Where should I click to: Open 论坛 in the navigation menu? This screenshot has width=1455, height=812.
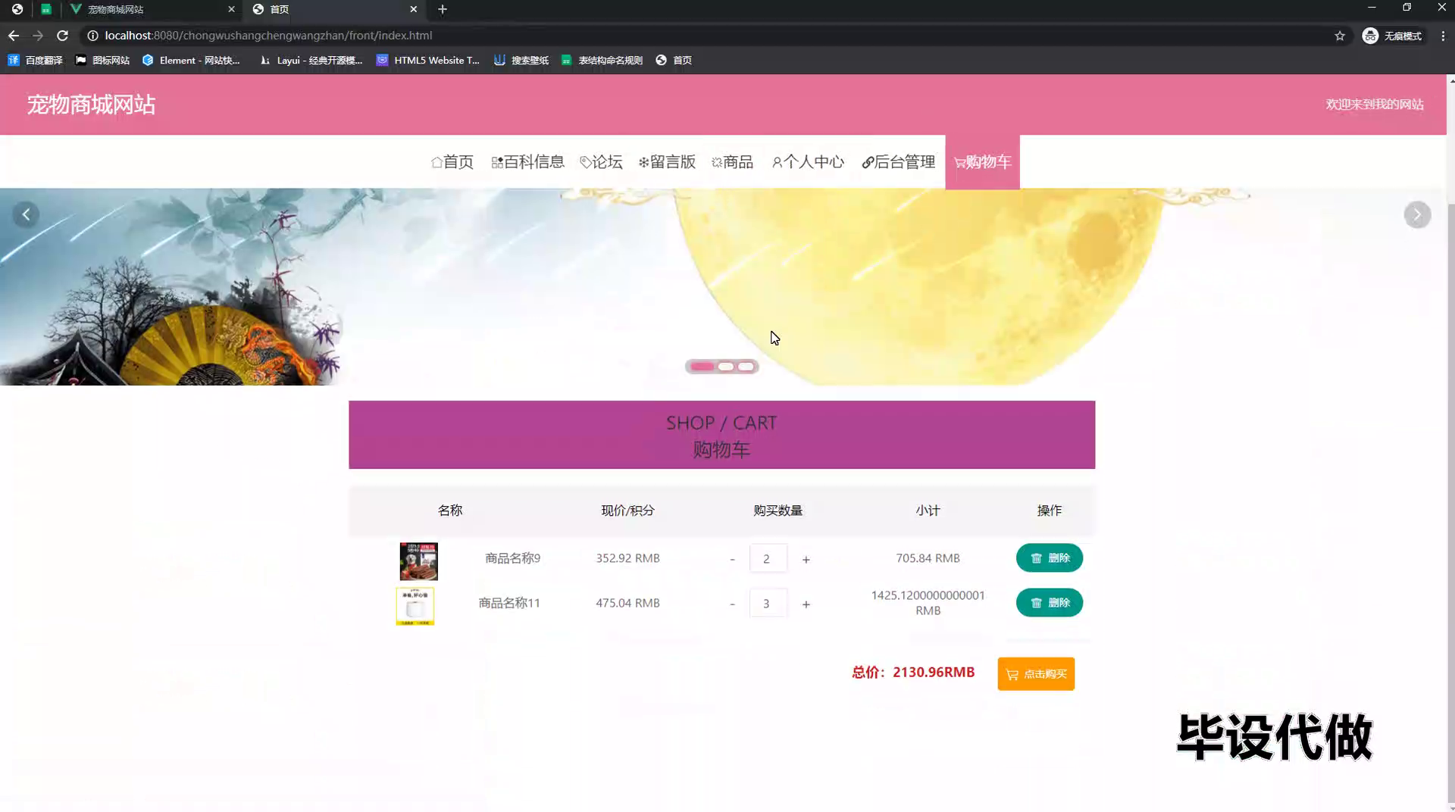601,162
